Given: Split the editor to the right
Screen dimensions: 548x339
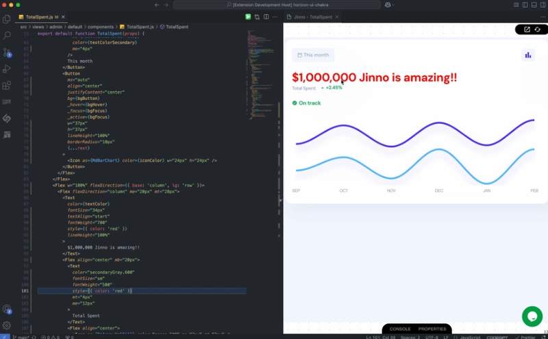Looking at the screenshot, I should (266, 16).
